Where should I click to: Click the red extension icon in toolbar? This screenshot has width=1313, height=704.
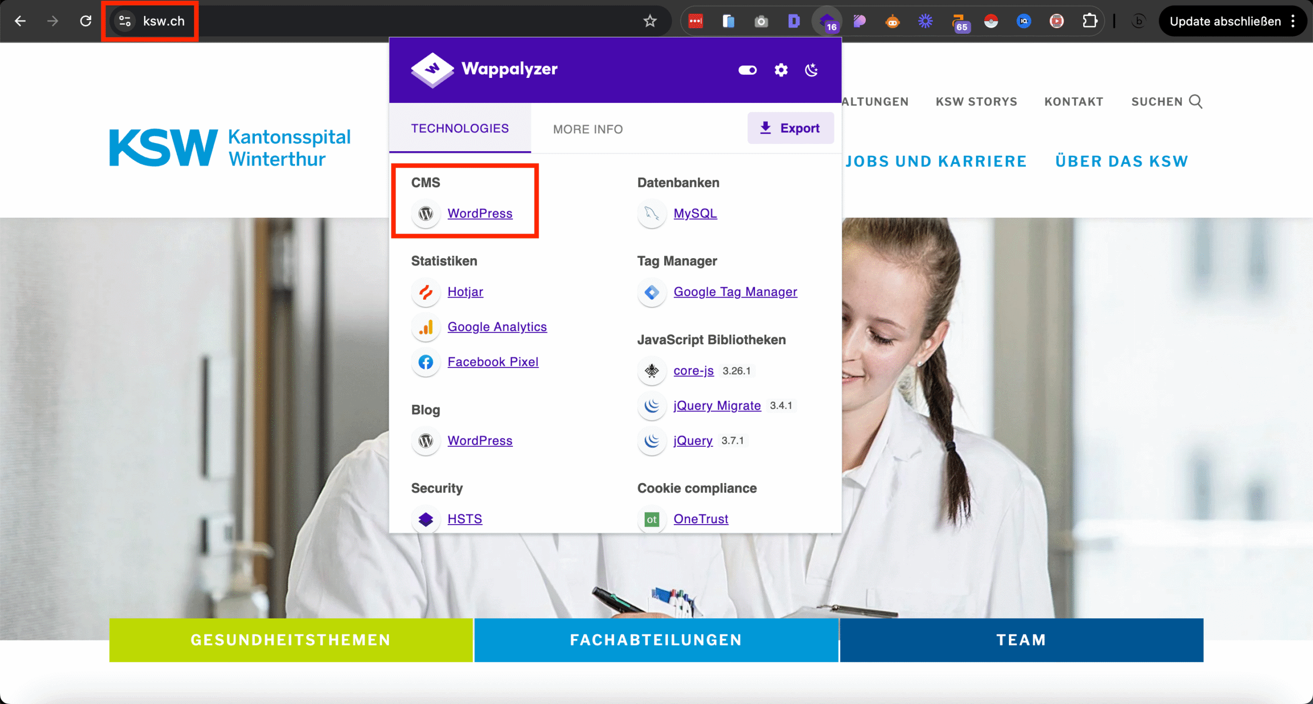(695, 21)
